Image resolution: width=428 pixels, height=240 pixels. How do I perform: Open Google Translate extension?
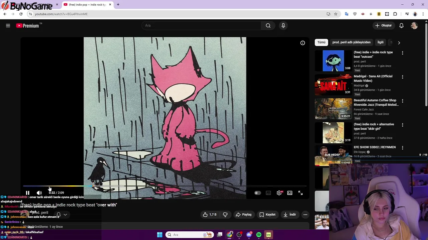347,14
